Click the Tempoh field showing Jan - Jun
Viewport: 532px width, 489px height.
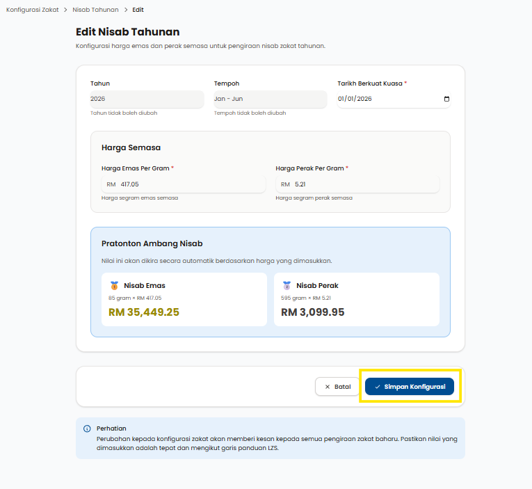coord(270,99)
